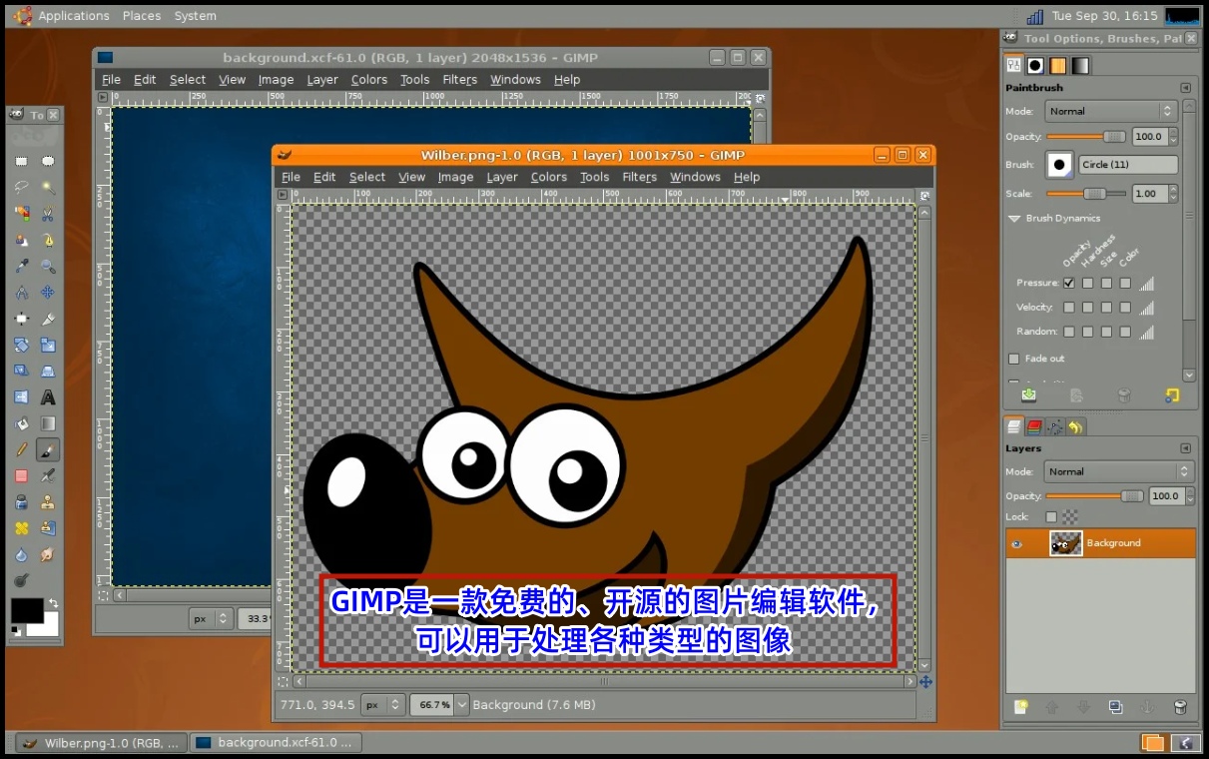The height and width of the screenshot is (759, 1209).
Task: Switch to background.xcf-61.0 taskbar button
Action: (276, 743)
